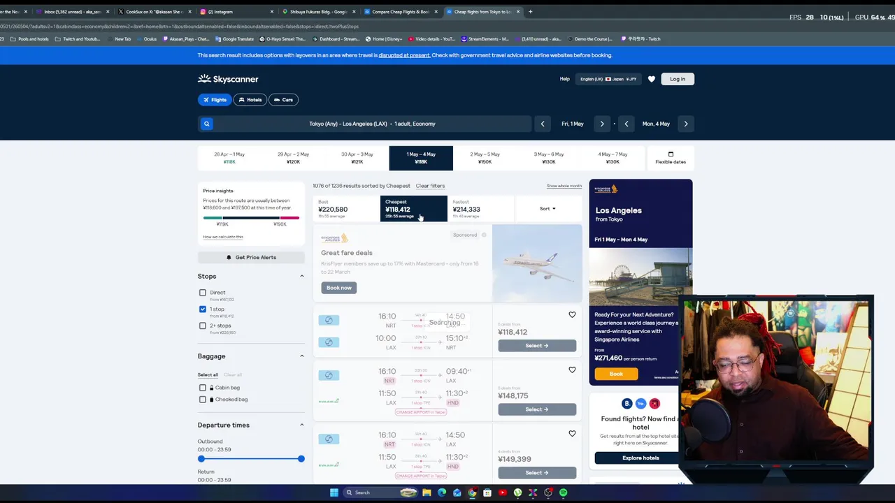Open File Explorer from taskbar
The image size is (895, 503).
point(427,493)
